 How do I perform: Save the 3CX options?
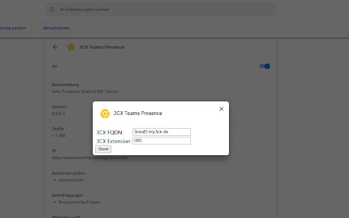tap(103, 149)
